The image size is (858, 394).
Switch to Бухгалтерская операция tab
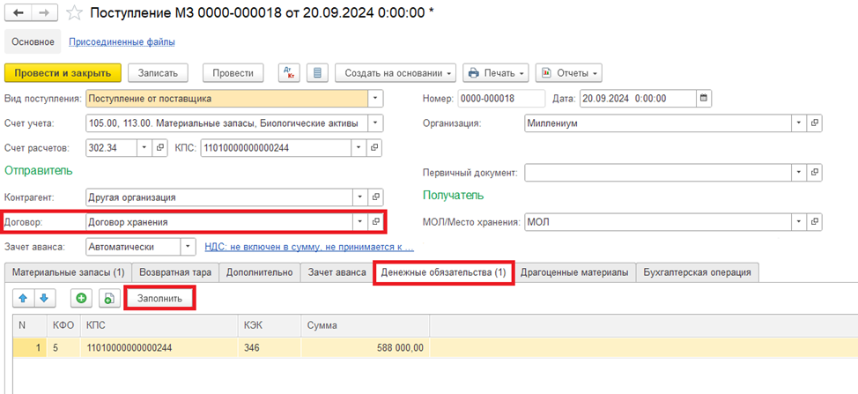point(697,272)
